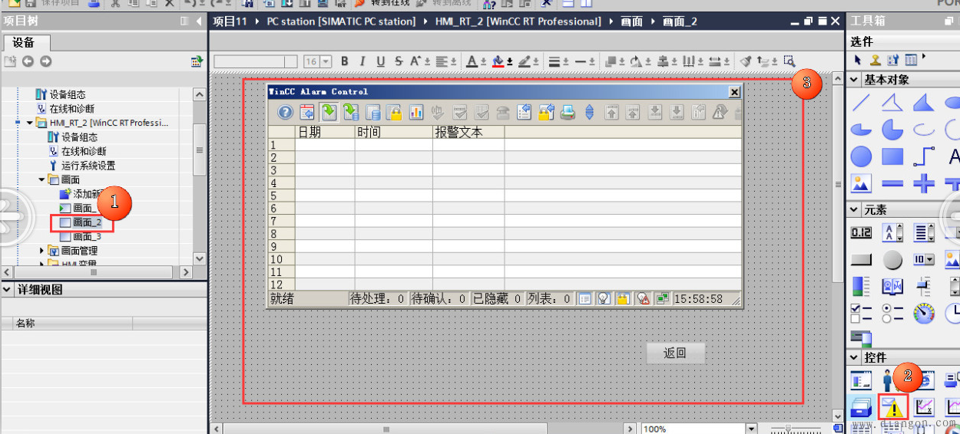The height and width of the screenshot is (434, 960).
Task: Open 画面_3 in the project tree
Action: click(87, 236)
